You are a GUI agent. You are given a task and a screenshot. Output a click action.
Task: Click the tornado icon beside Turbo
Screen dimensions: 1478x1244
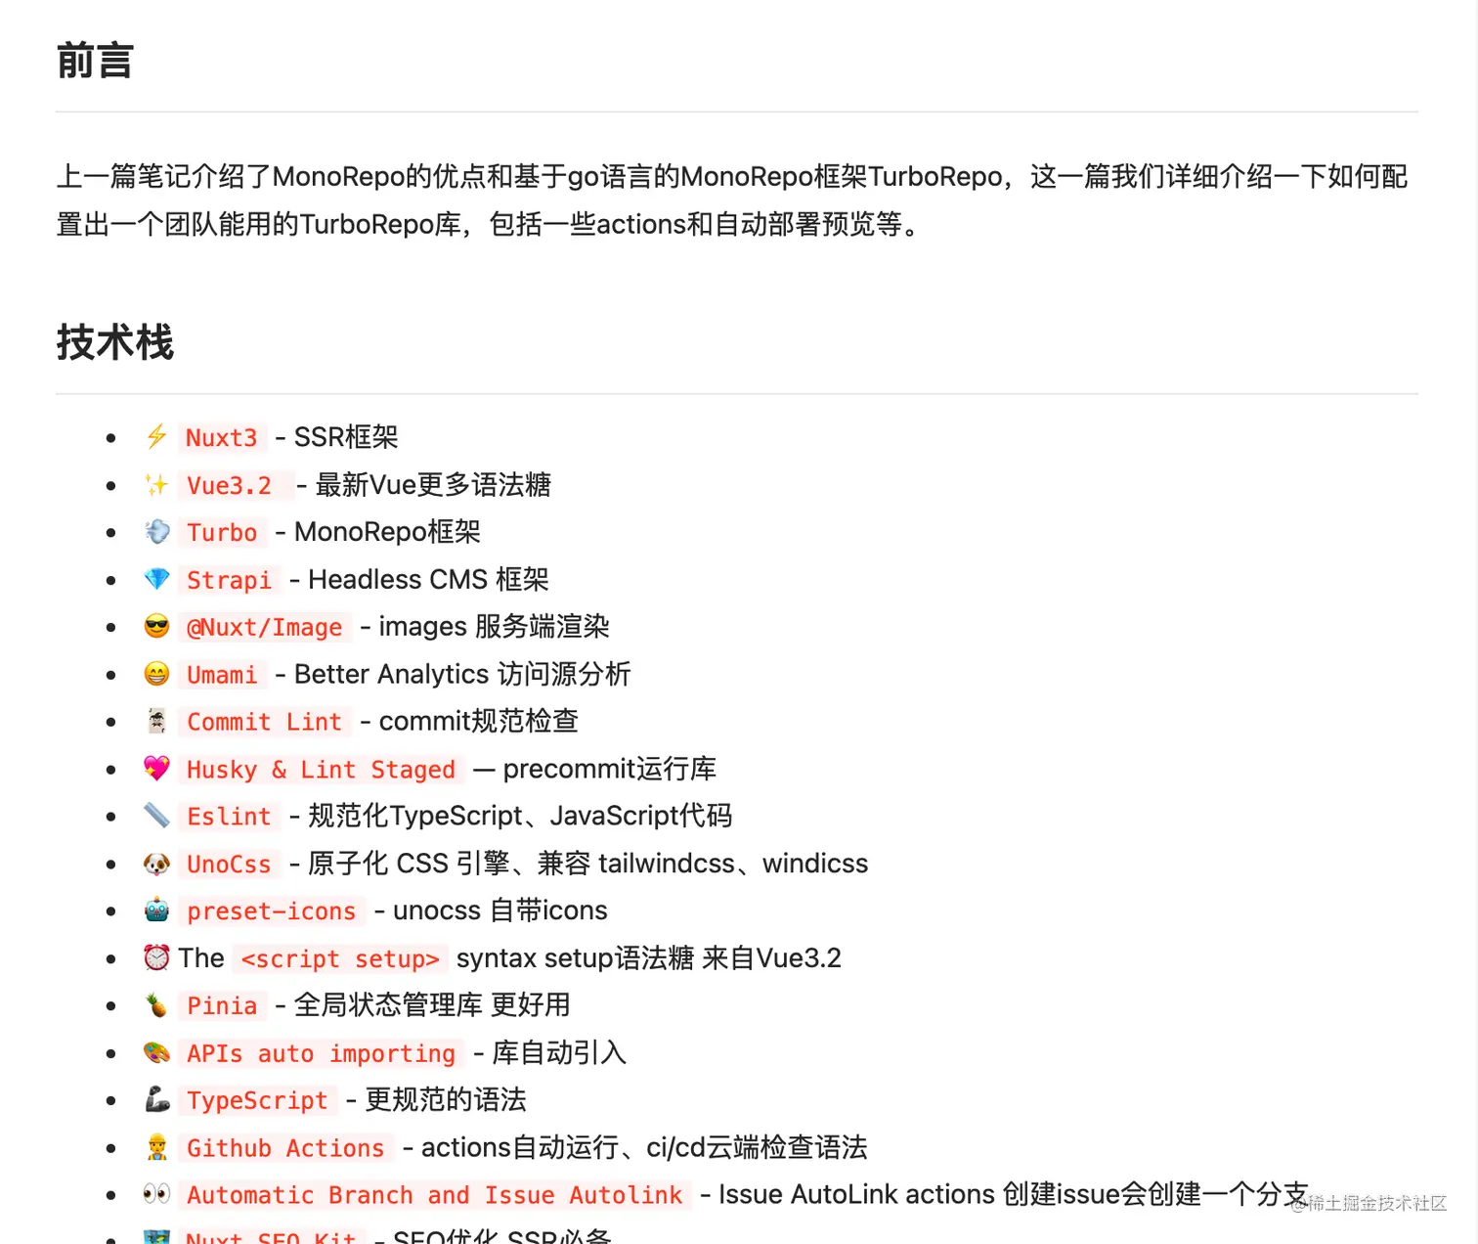coord(156,532)
